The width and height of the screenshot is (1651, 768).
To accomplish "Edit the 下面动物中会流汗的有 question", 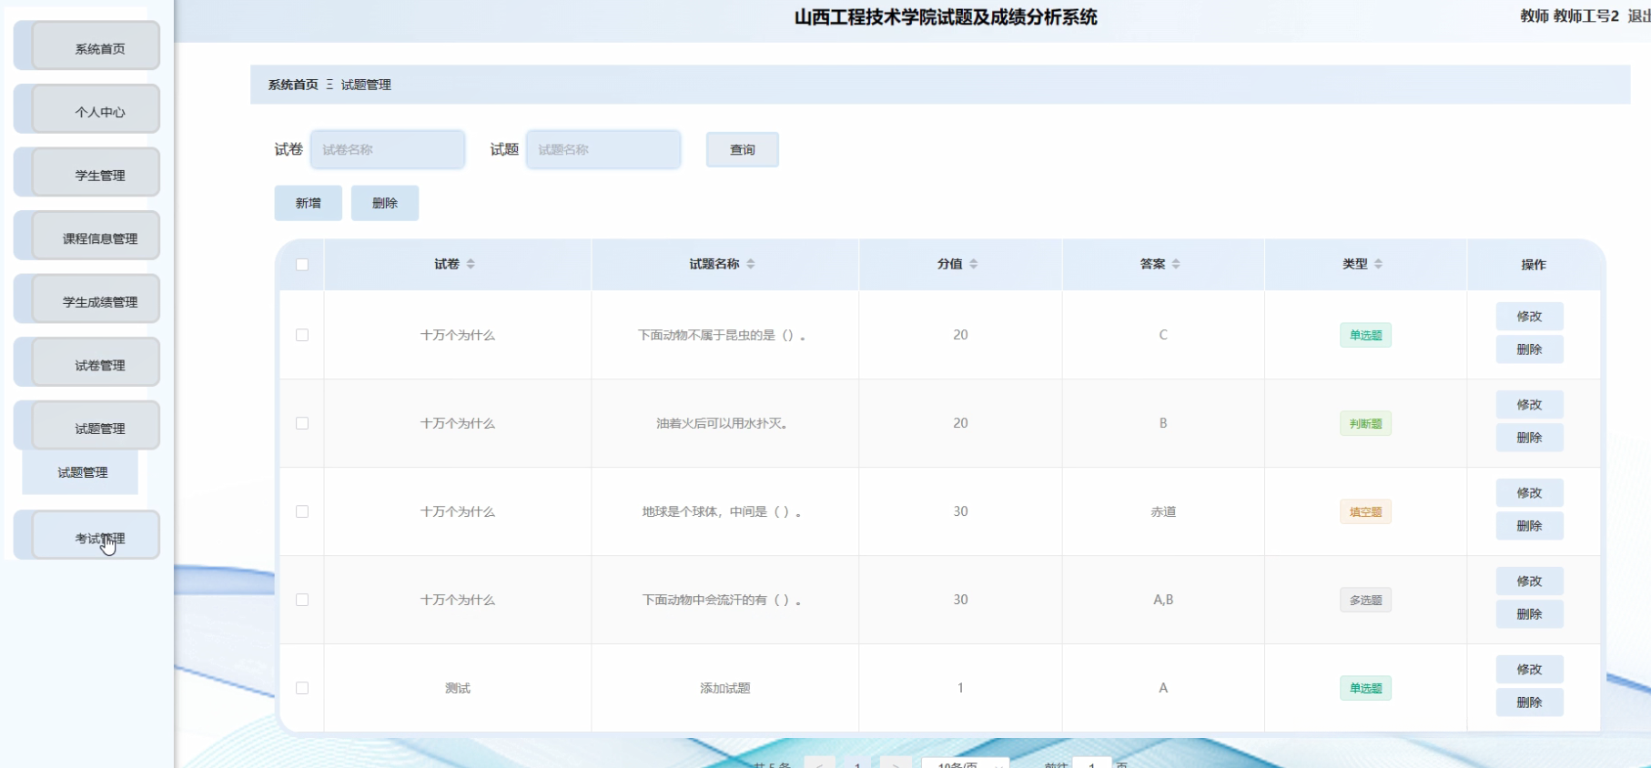I will click(x=1530, y=581).
